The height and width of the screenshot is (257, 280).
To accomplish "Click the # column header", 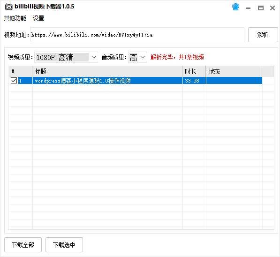I will (21, 71).
